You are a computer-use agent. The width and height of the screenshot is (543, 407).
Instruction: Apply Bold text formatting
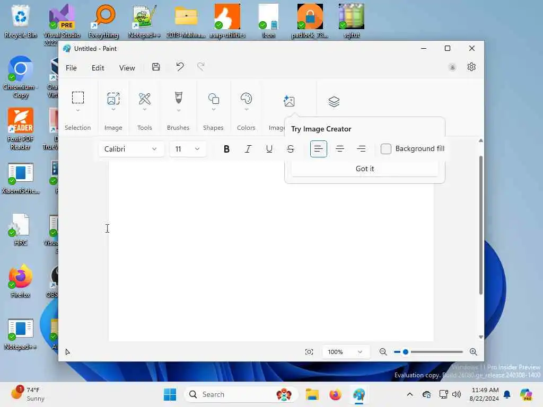[226, 149]
